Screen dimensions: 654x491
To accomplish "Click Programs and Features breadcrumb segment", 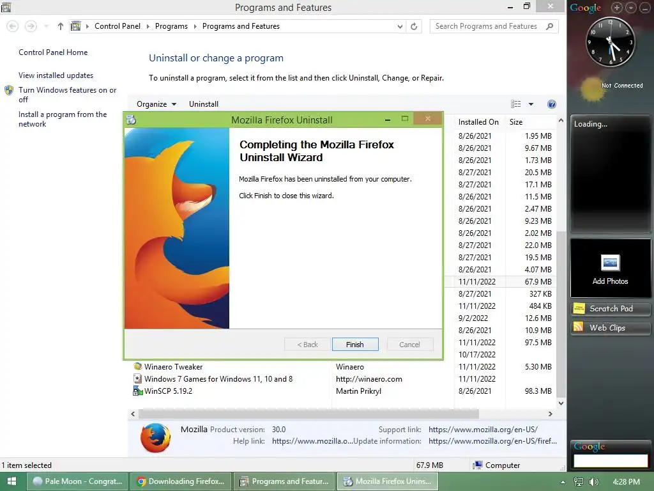I will click(x=241, y=26).
